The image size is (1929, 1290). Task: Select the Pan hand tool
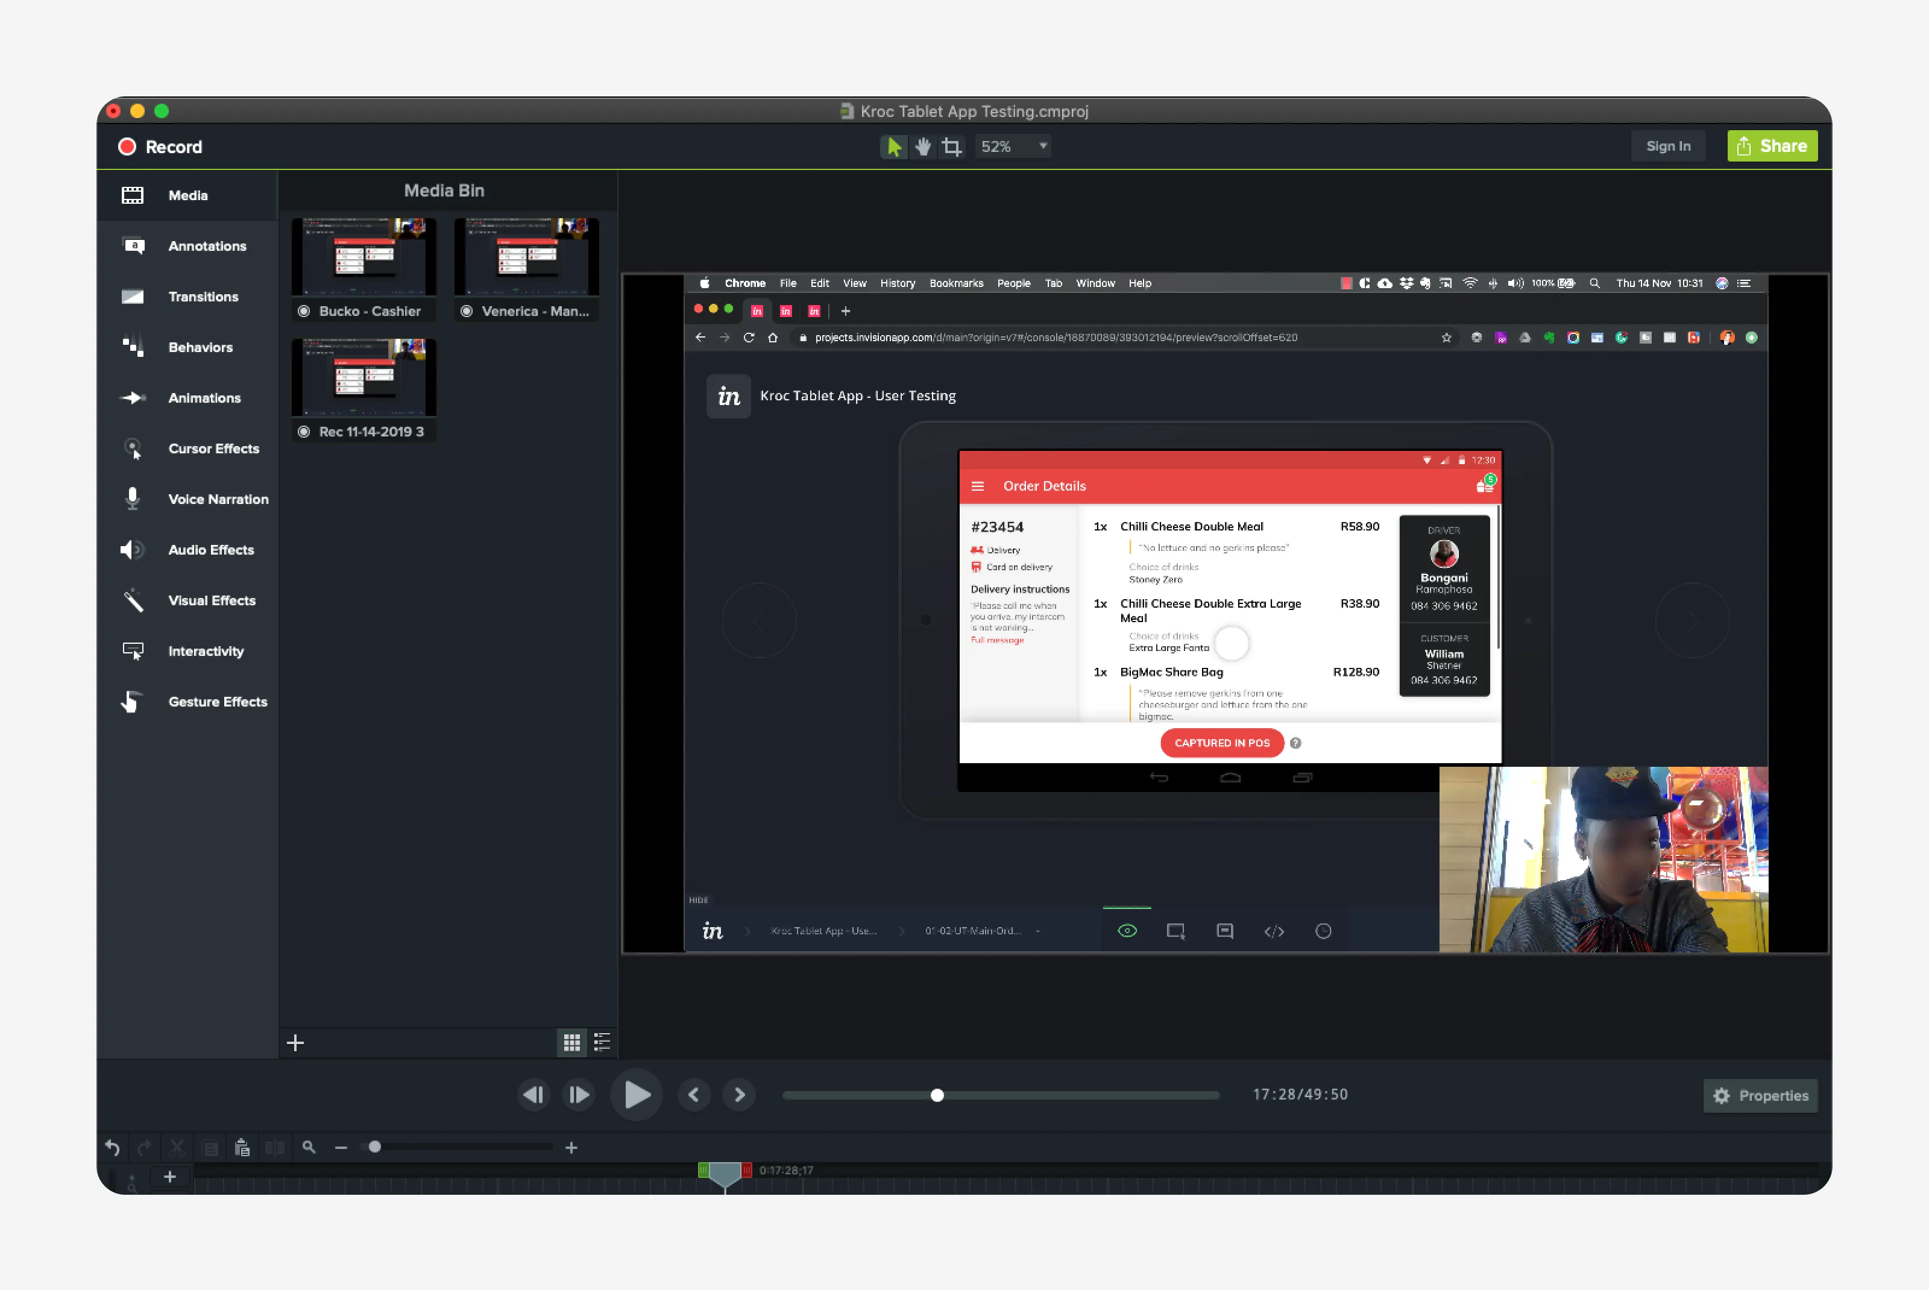(923, 146)
